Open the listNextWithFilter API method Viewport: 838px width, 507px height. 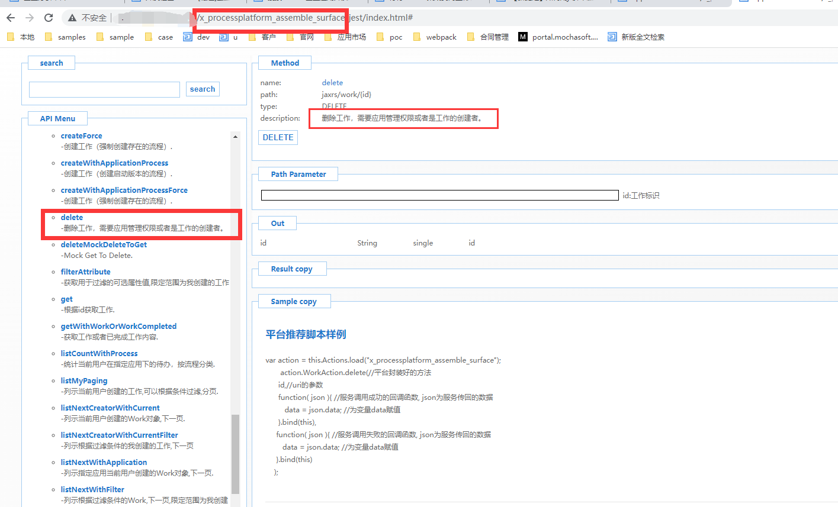92,489
